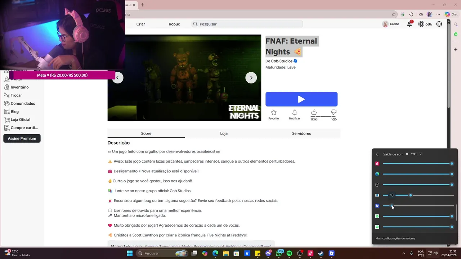Viewport: 461px width, 259px height.
Task: Open Inventário in the sidebar
Action: pos(19,87)
